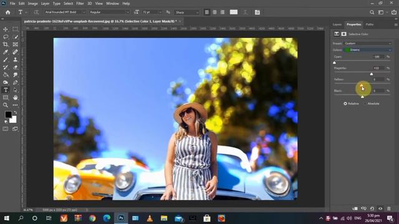
Task: Select the Paint Bucket tool
Action: coord(6,75)
